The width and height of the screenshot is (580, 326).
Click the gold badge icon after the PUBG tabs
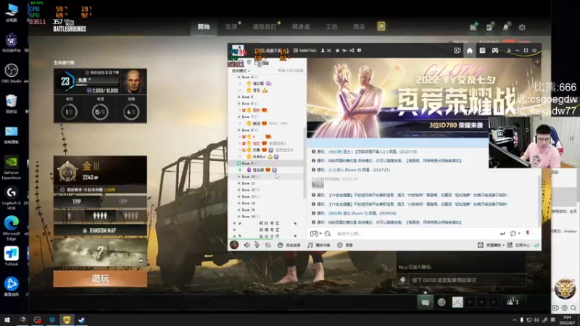pyautogui.click(x=381, y=26)
